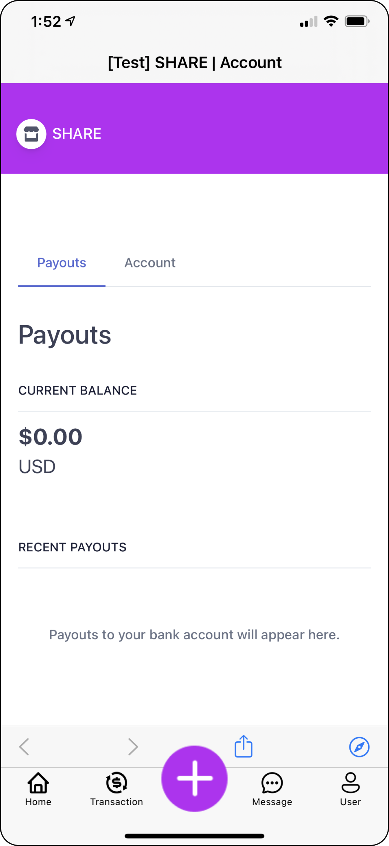Go back with the left chevron
Viewport: 389px width, 846px height.
click(x=24, y=747)
